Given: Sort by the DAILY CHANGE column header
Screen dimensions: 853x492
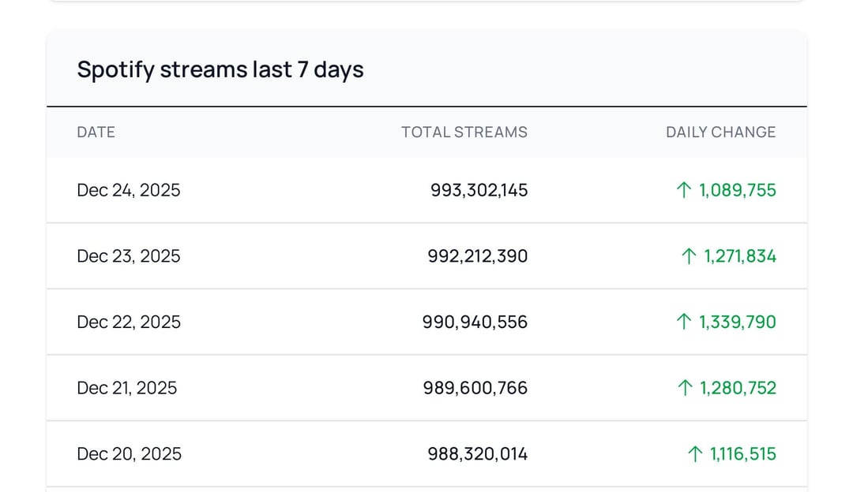Looking at the screenshot, I should pyautogui.click(x=720, y=132).
